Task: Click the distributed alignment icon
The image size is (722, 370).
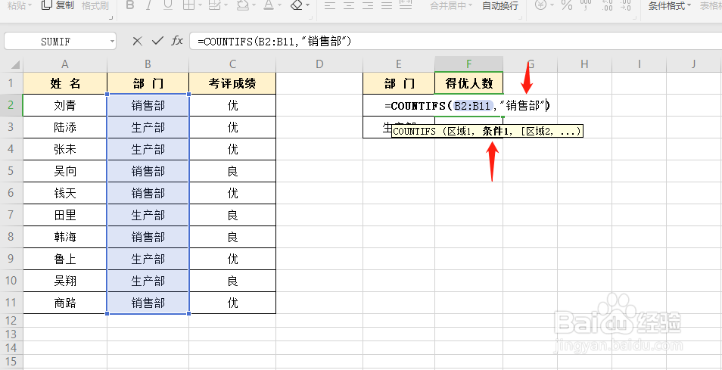Action: 405,5
